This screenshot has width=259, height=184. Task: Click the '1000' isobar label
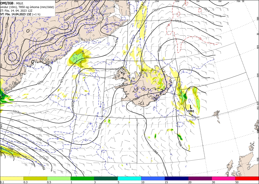coord(11,148)
